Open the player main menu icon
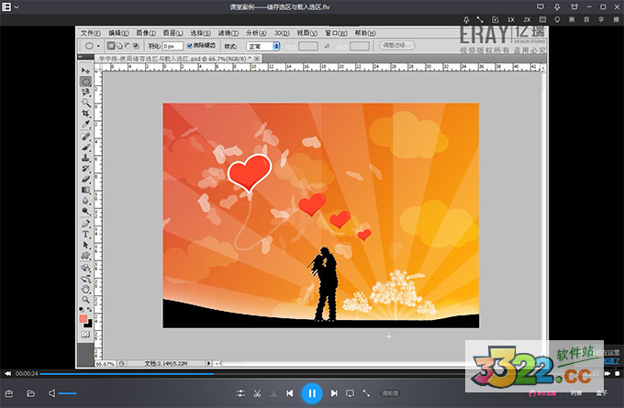The height and width of the screenshot is (408, 624). [6, 6]
